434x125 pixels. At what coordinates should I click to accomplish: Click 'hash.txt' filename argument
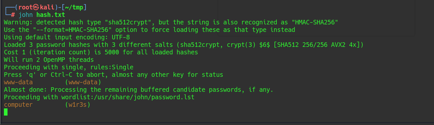click(51, 15)
